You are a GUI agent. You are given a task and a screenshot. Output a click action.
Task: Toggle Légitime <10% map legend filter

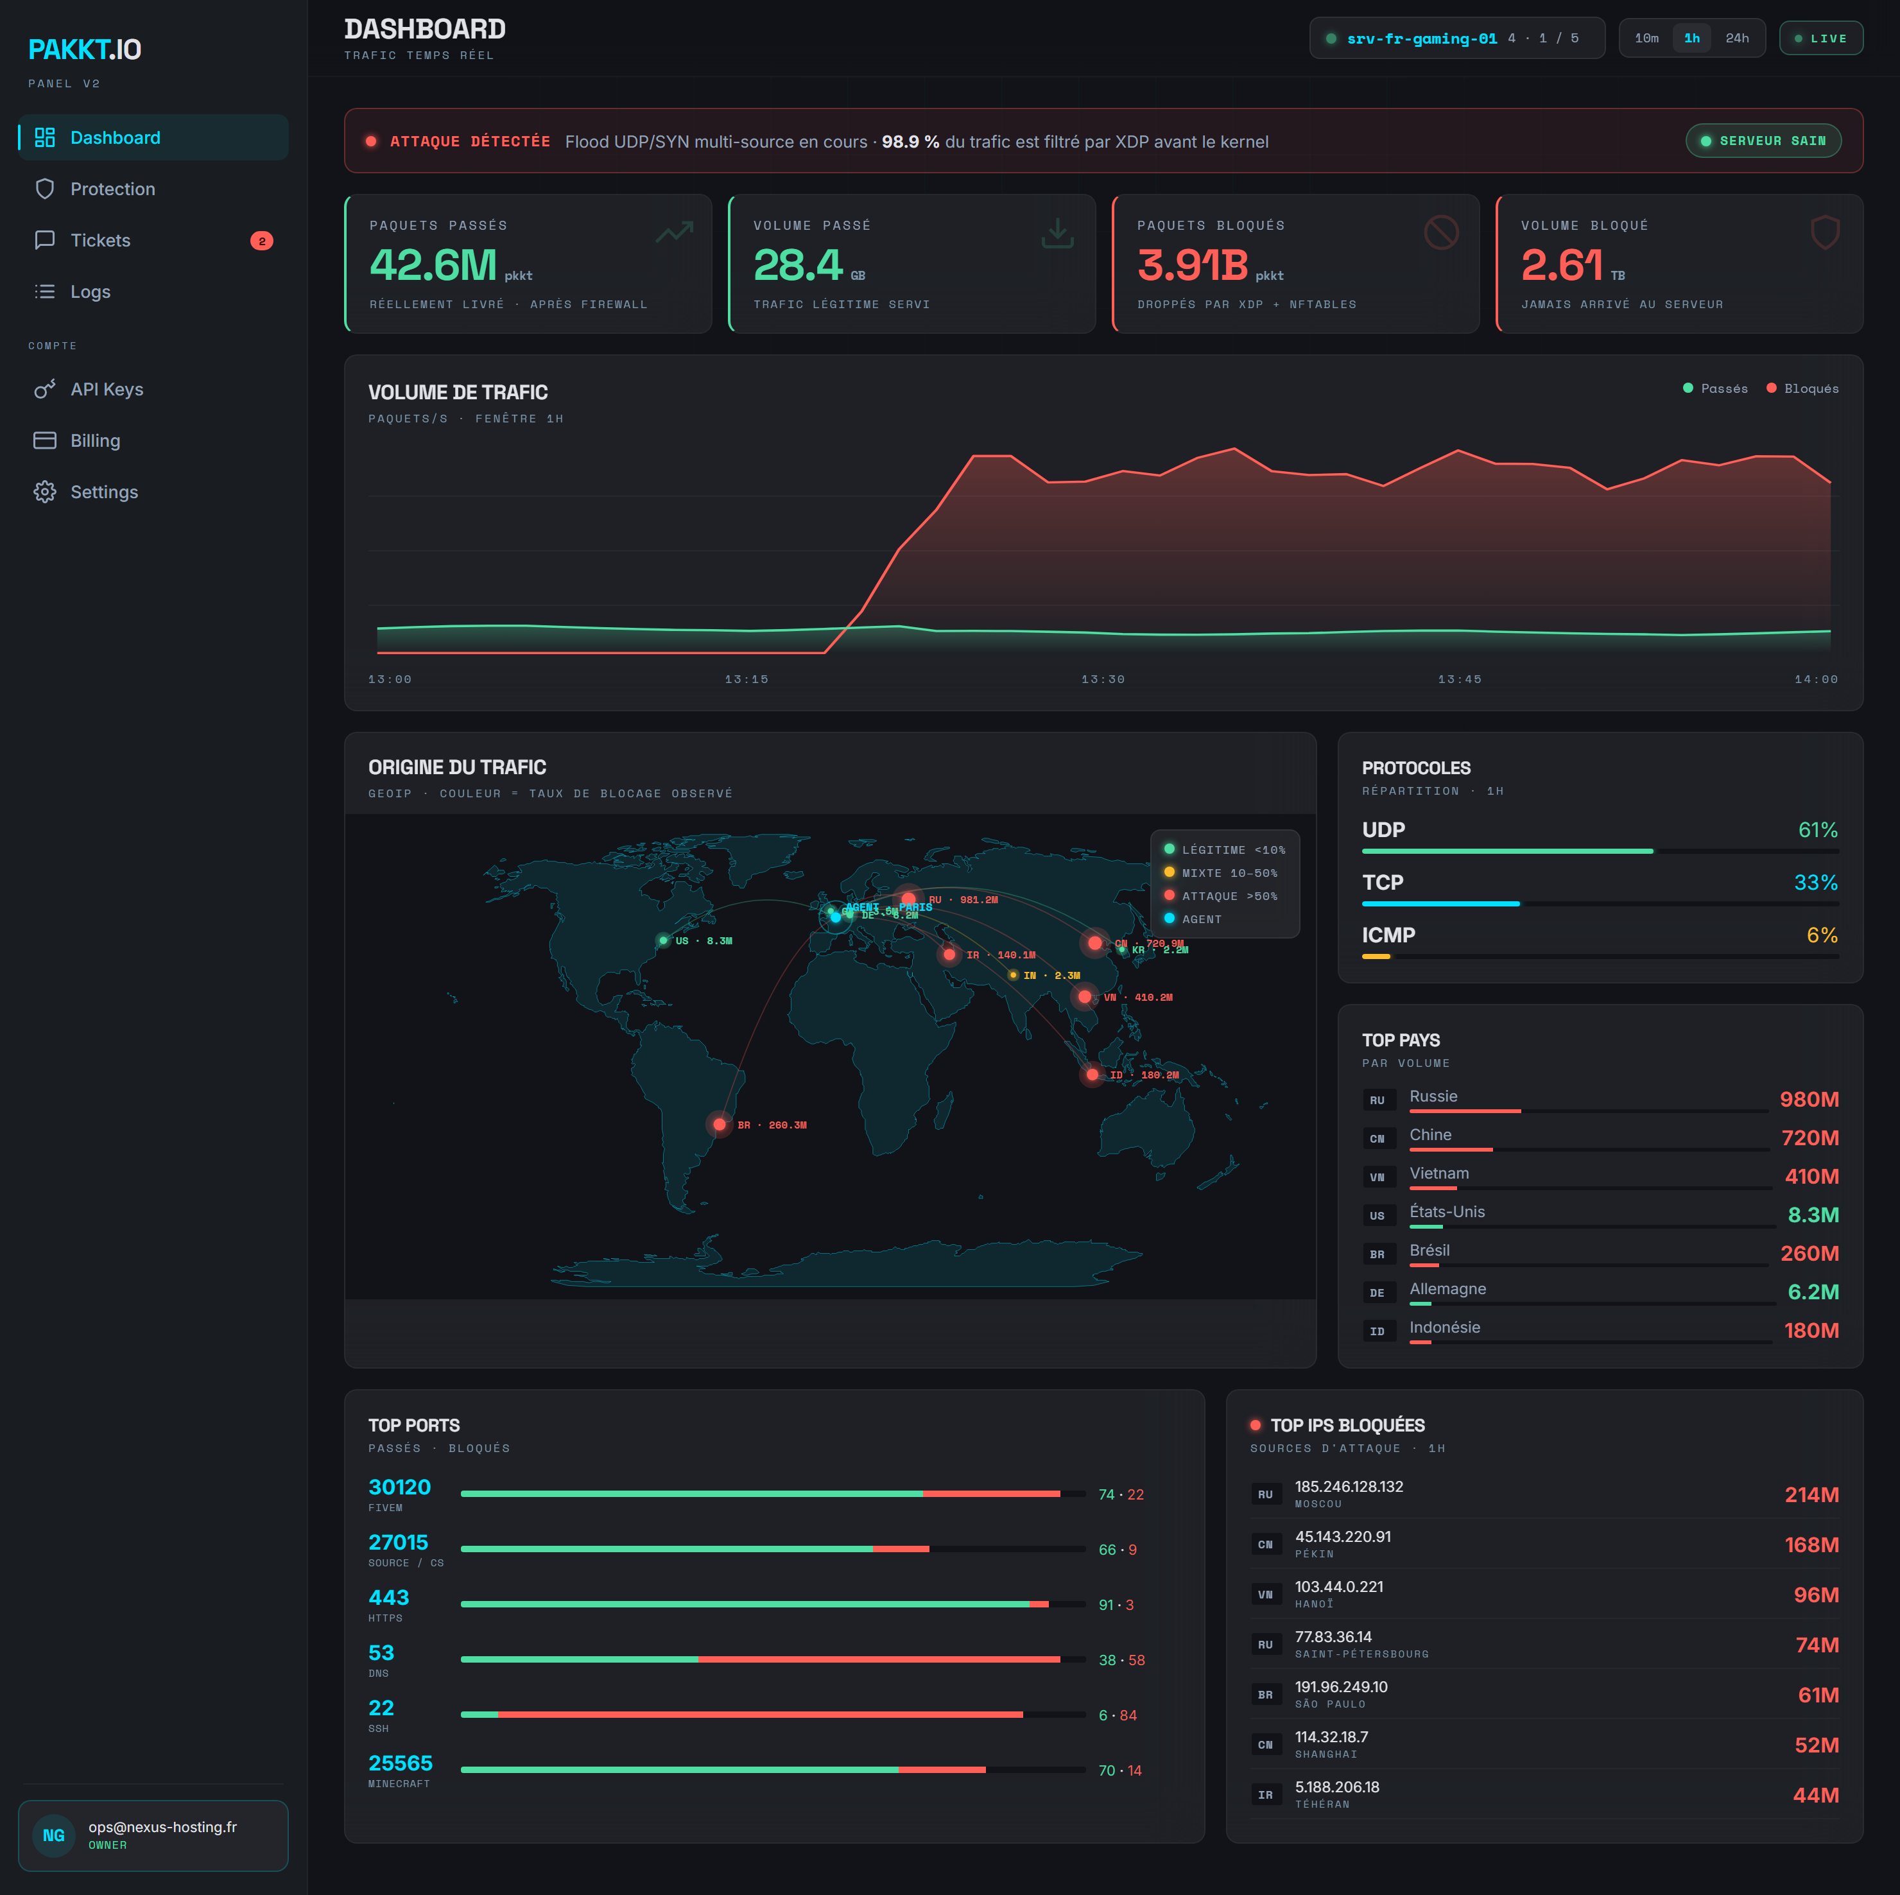[x=1224, y=850]
